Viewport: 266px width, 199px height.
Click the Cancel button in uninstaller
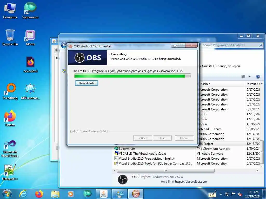pyautogui.click(x=184, y=138)
